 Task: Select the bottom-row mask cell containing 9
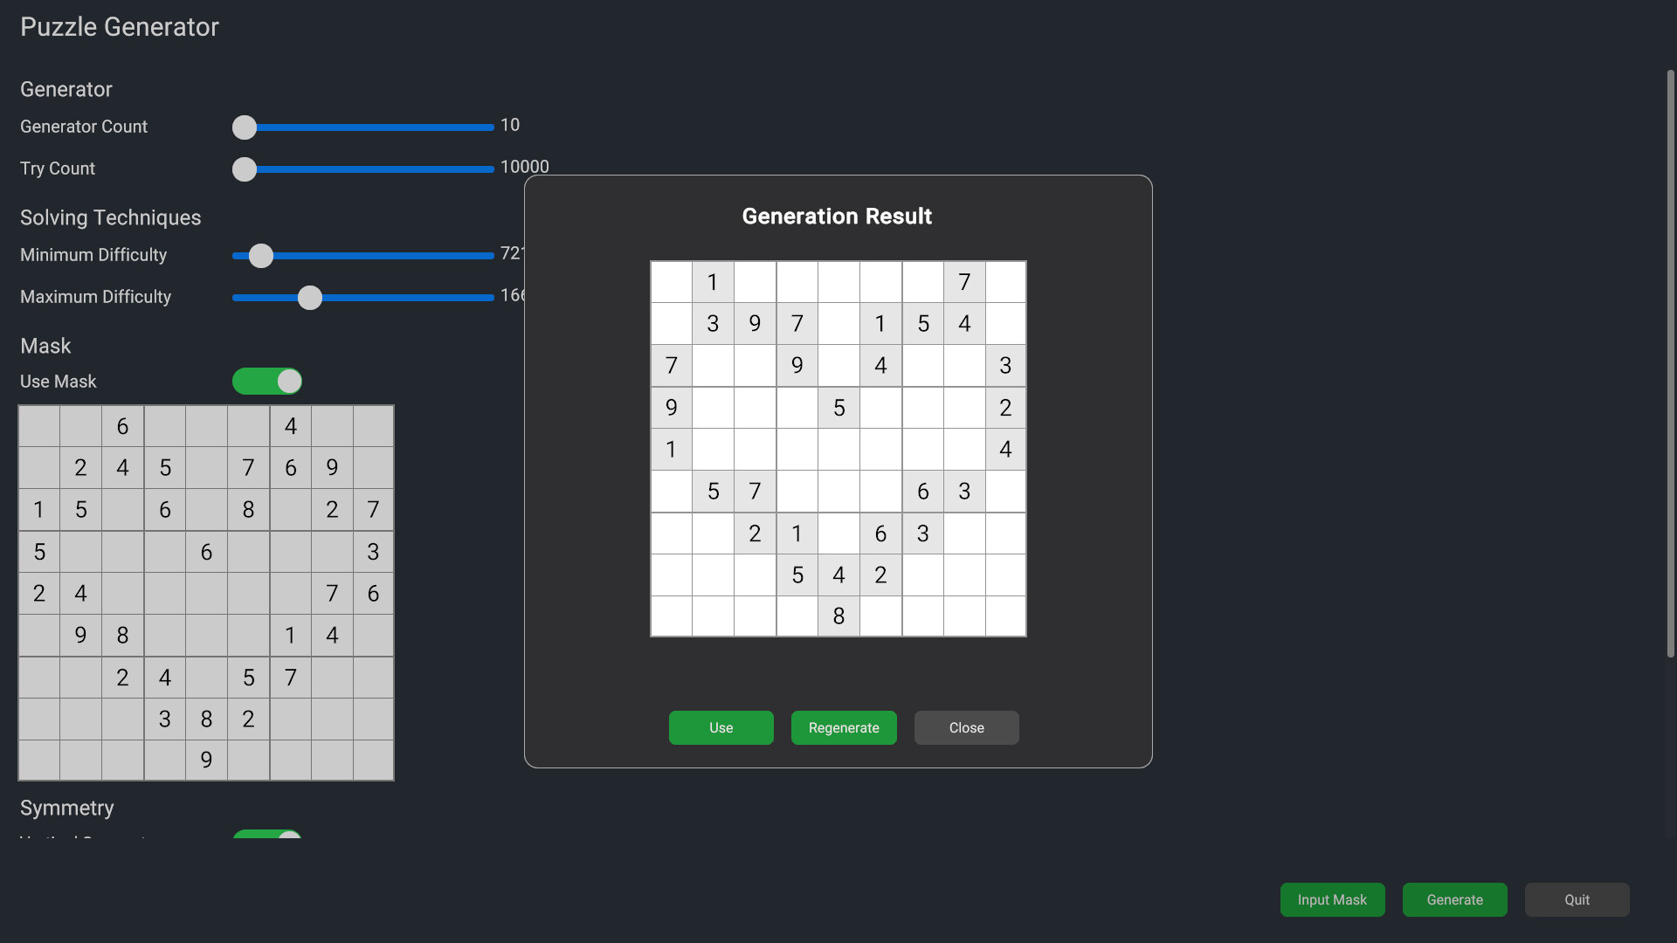tap(206, 760)
